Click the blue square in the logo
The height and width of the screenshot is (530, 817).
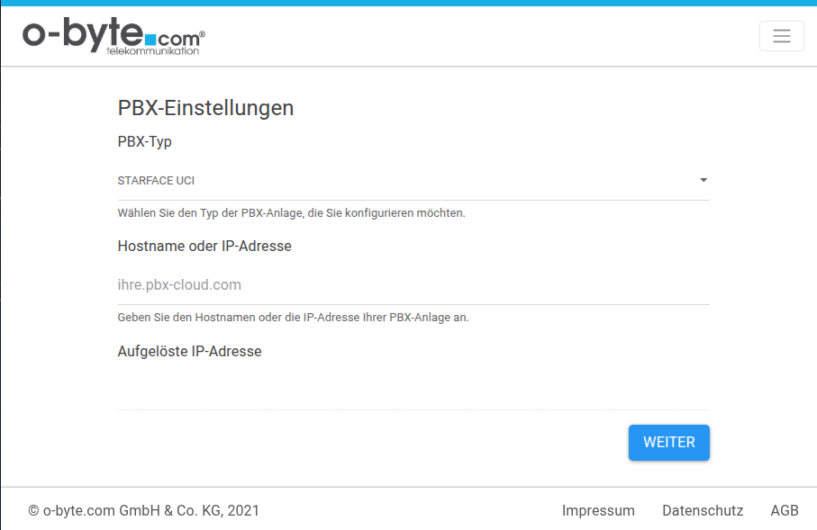(150, 40)
